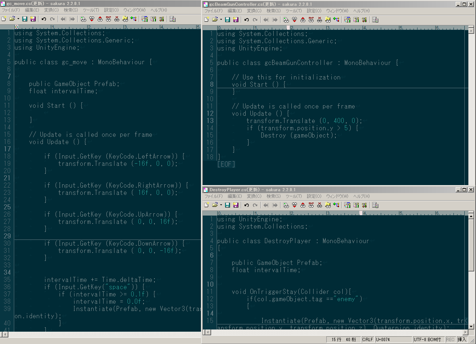Click Grep folder icon in DestroyPlayer toolbar
Viewport: 476px width, 344px height.
click(x=328, y=205)
